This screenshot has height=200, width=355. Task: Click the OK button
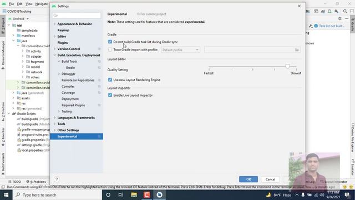point(248,179)
